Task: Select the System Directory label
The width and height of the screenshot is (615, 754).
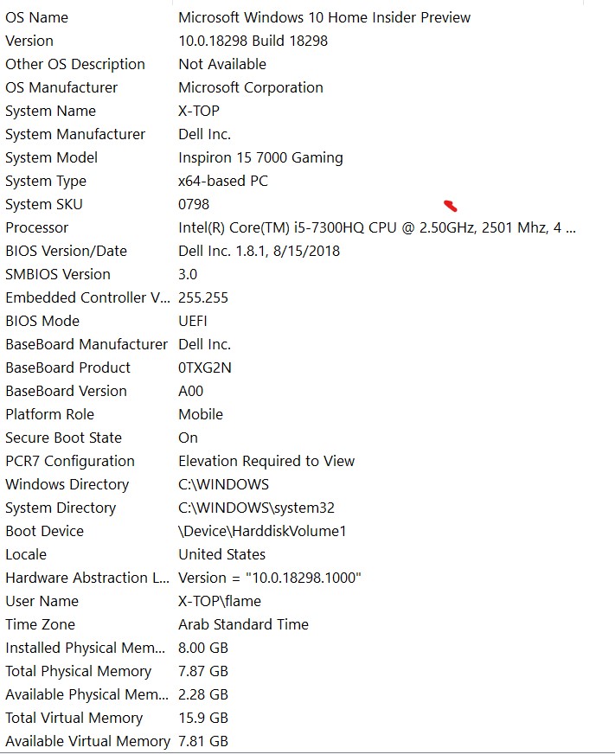Action: pos(61,508)
